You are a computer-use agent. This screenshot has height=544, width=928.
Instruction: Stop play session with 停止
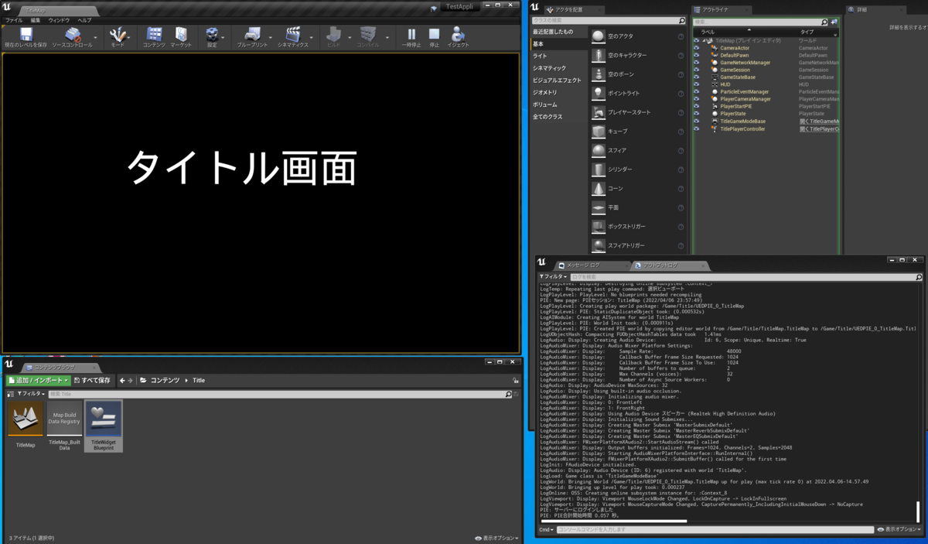(435, 37)
